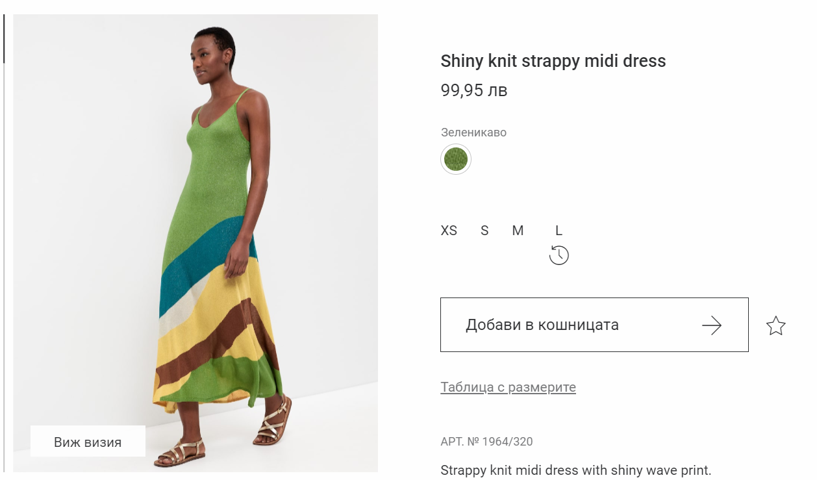This screenshot has width=817, height=480.
Task: Click the Strappy knit midi dress description text
Action: click(576, 470)
